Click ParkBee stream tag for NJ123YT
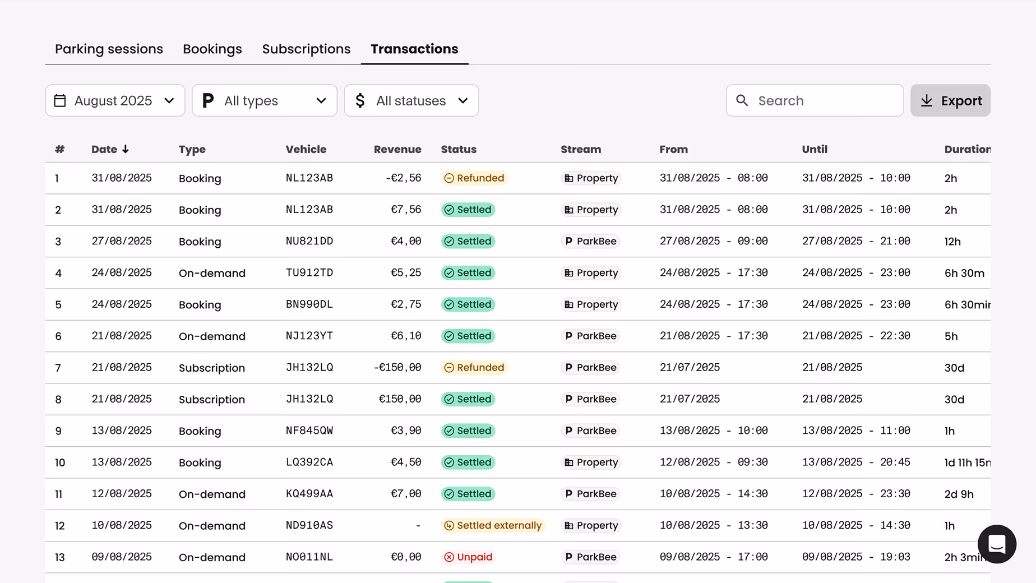The width and height of the screenshot is (1036, 583). click(x=590, y=336)
